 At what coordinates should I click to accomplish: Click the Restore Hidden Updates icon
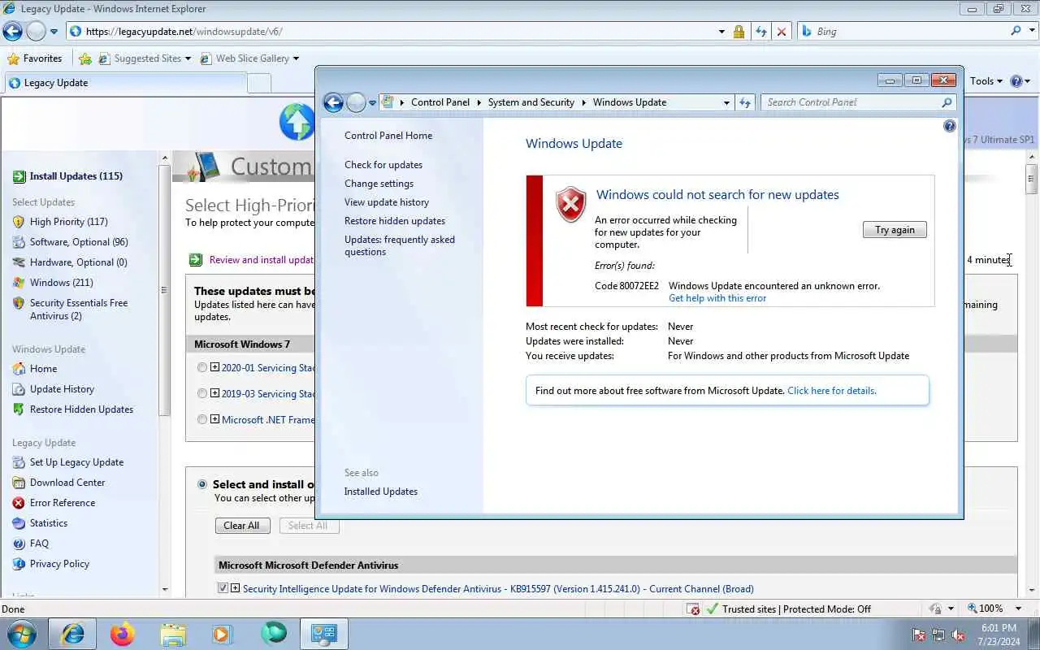click(x=19, y=409)
